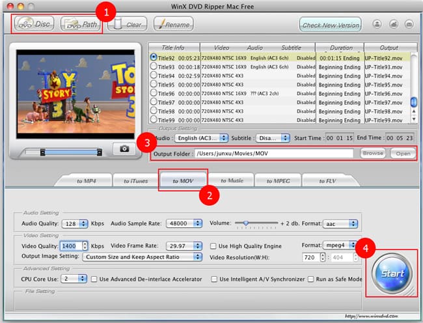Adjust the Volume slider knob
423x323 pixels.
245,223
